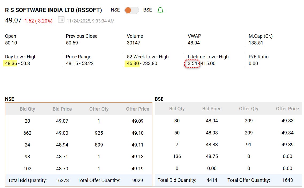Open the calendar icon beside the timestamp

pyautogui.click(x=61, y=20)
